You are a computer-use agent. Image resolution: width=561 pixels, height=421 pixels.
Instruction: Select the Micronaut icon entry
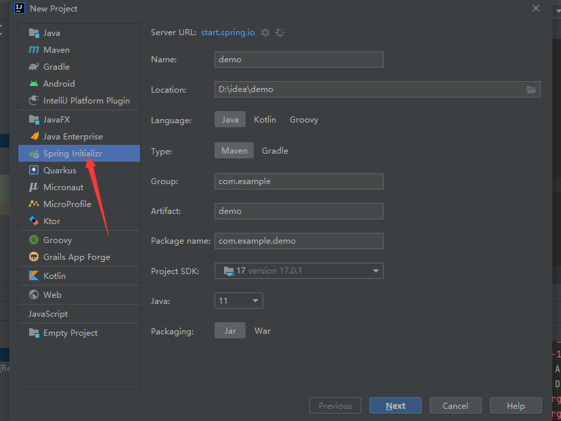[x=34, y=187]
